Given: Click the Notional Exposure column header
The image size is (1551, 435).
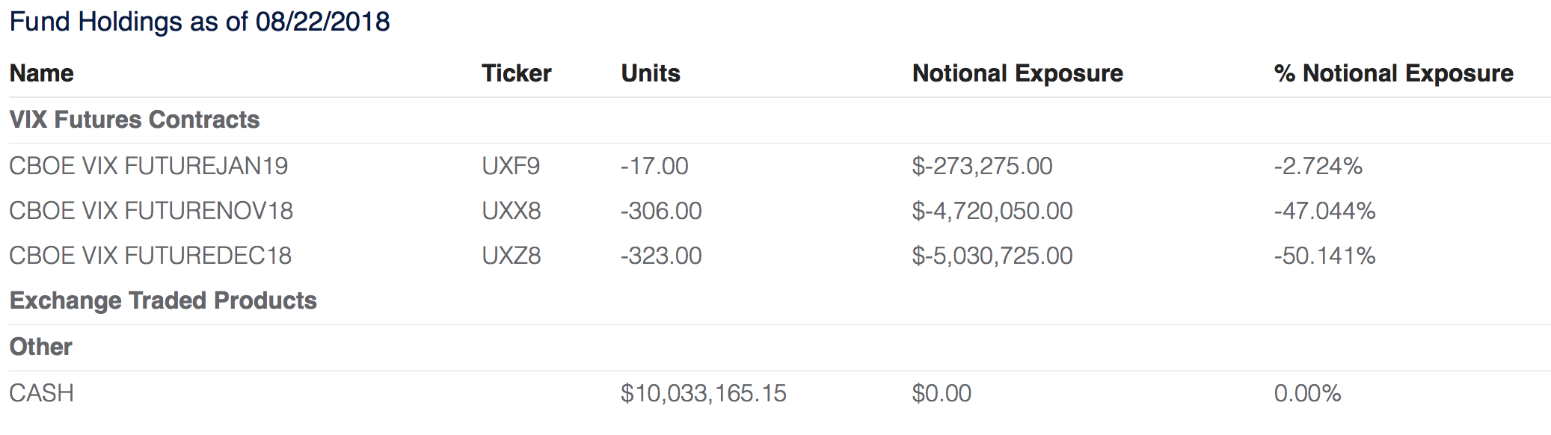Looking at the screenshot, I should [1017, 73].
